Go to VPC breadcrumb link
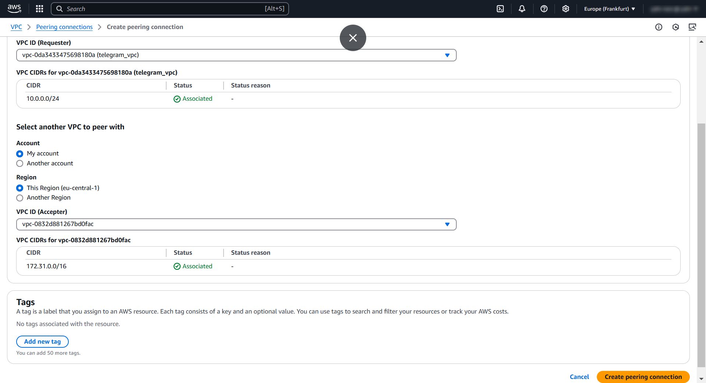 pyautogui.click(x=16, y=27)
